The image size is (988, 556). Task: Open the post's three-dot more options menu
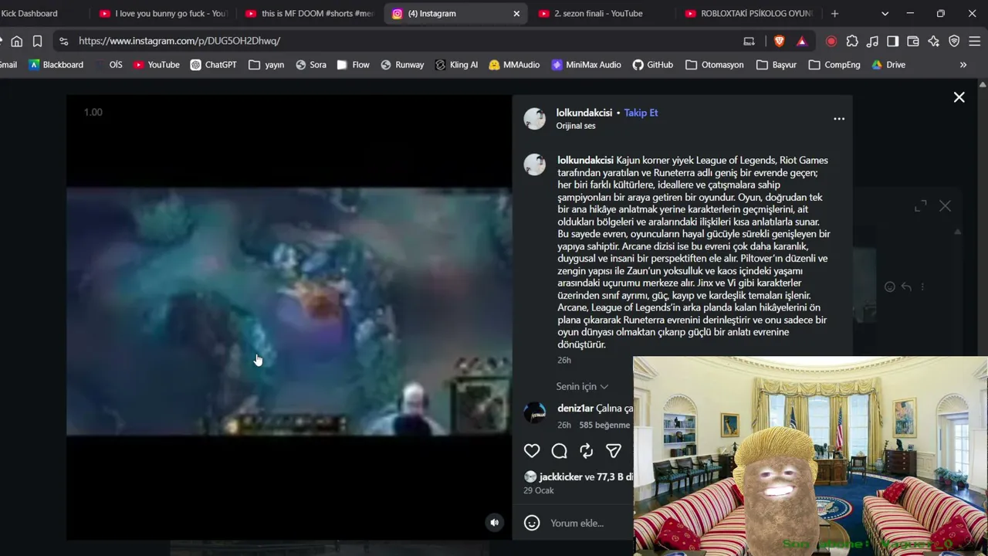pyautogui.click(x=839, y=119)
